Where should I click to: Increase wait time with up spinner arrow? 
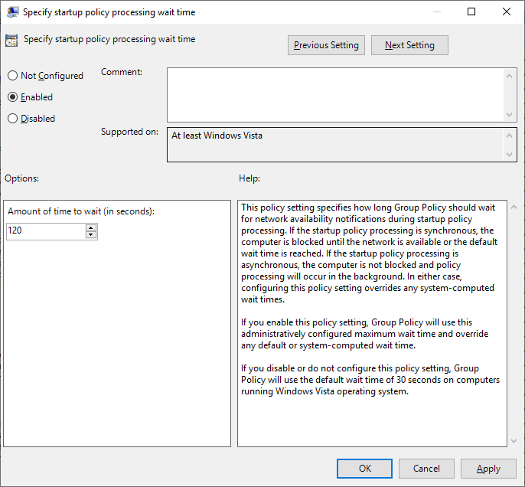tap(91, 227)
